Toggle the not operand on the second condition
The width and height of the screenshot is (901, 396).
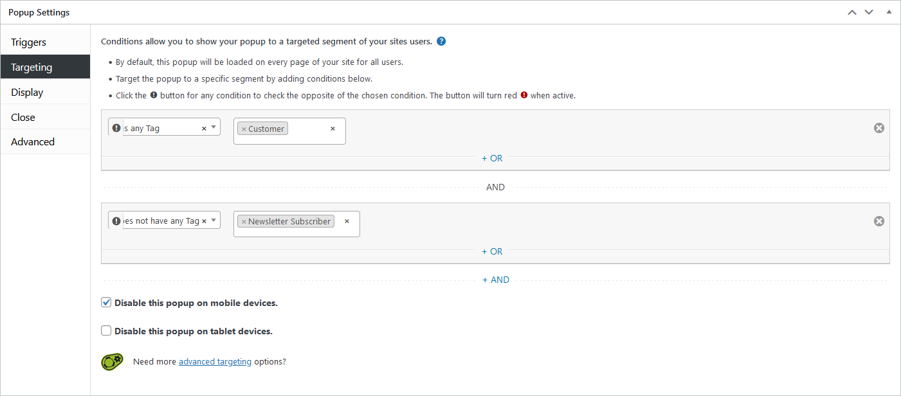click(x=116, y=220)
